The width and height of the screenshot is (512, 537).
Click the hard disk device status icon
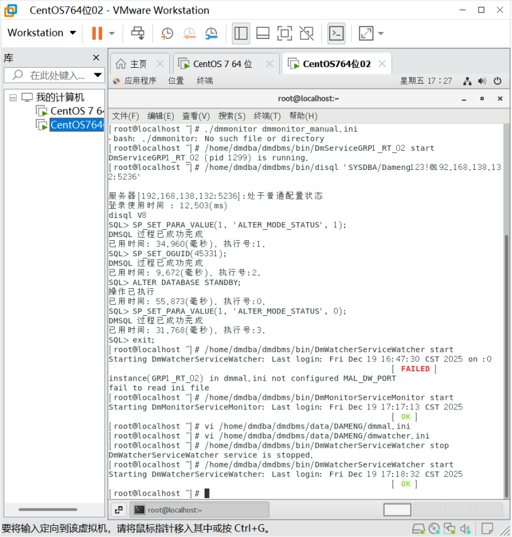[x=418, y=529]
